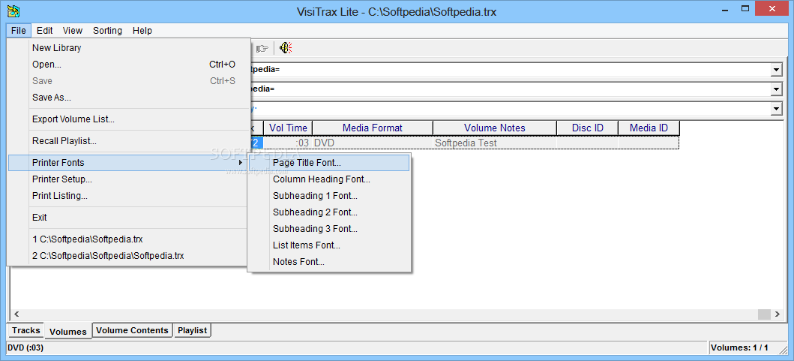
Task: Switch to the Volumes tab
Action: (x=68, y=332)
